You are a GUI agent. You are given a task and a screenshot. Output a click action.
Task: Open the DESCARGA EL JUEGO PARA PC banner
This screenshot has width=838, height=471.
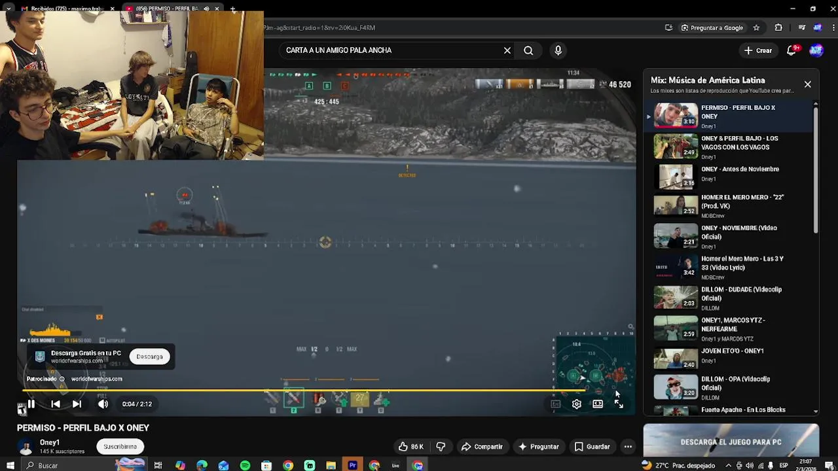(x=731, y=441)
